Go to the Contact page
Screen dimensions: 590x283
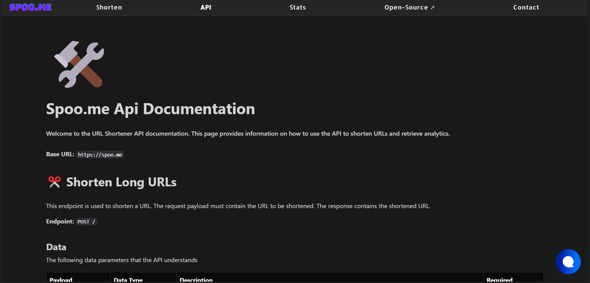526,7
